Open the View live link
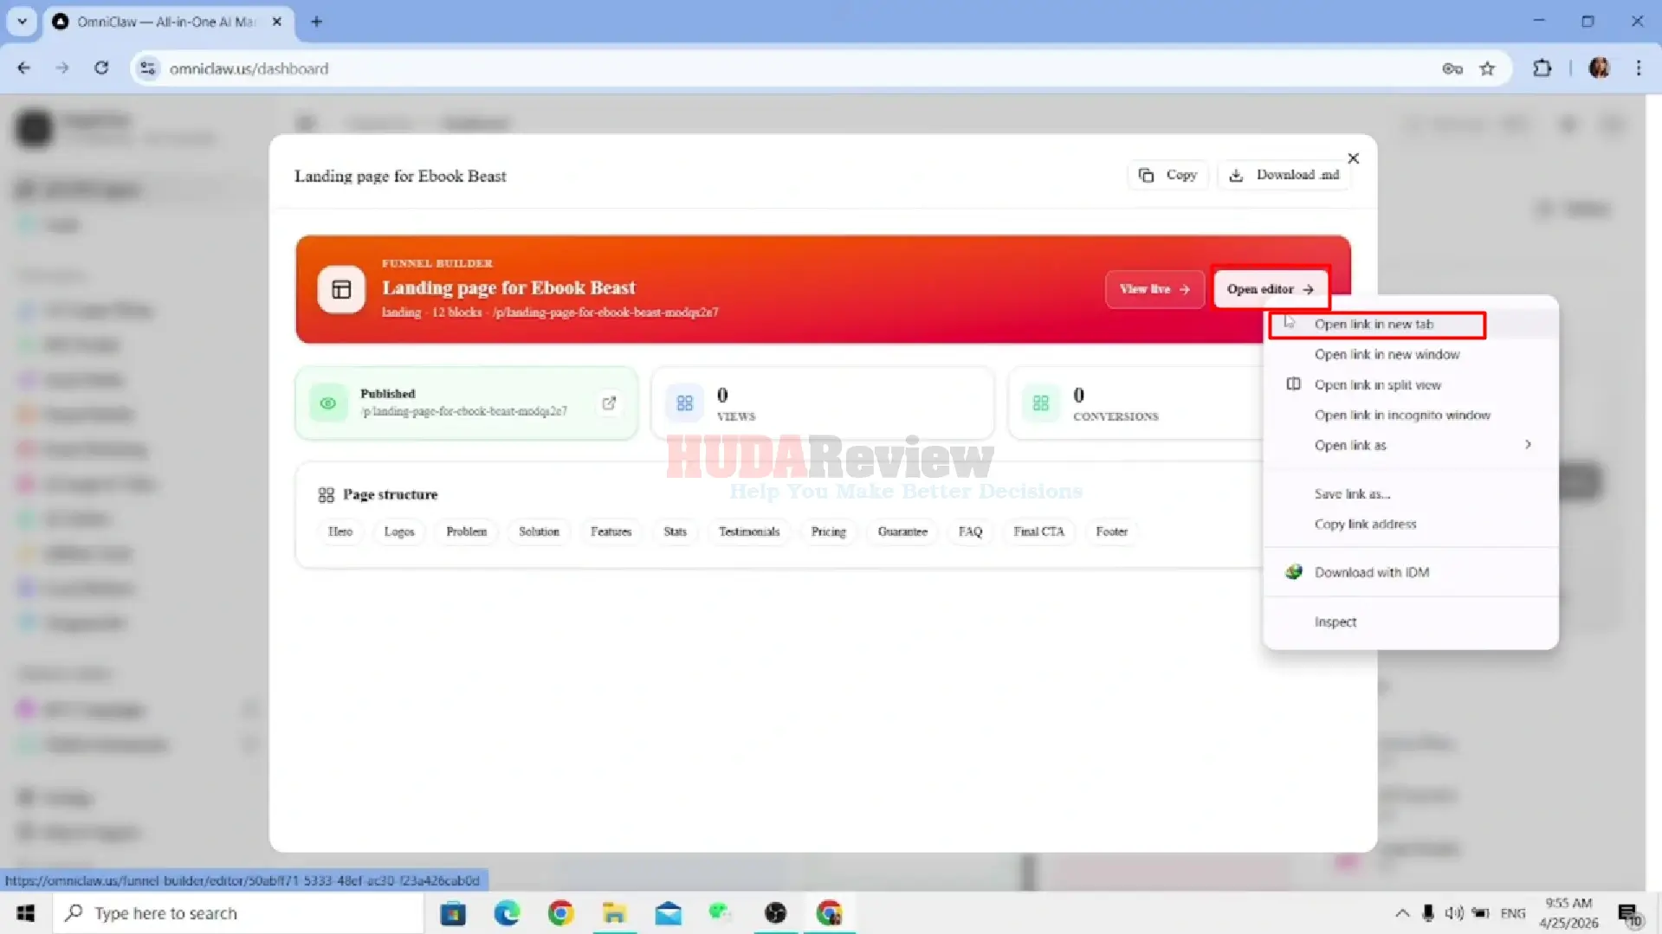This screenshot has height=934, width=1662. coord(1154,289)
